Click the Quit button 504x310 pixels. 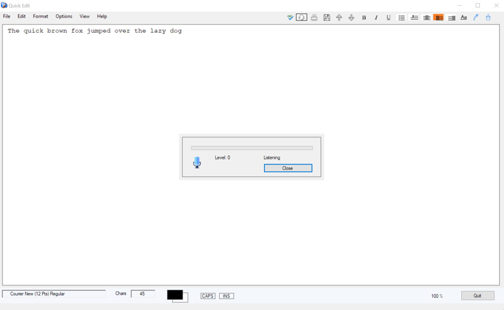pyautogui.click(x=478, y=296)
